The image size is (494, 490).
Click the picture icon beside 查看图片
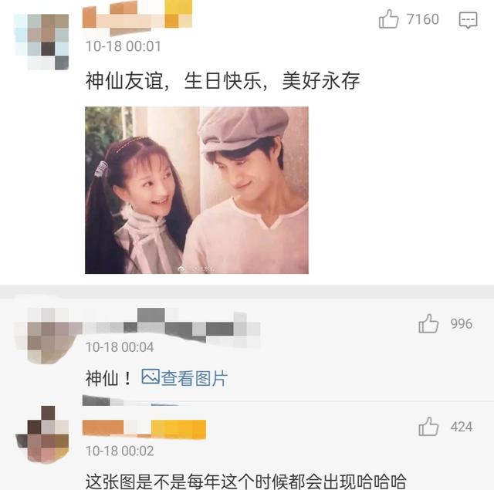tap(151, 377)
